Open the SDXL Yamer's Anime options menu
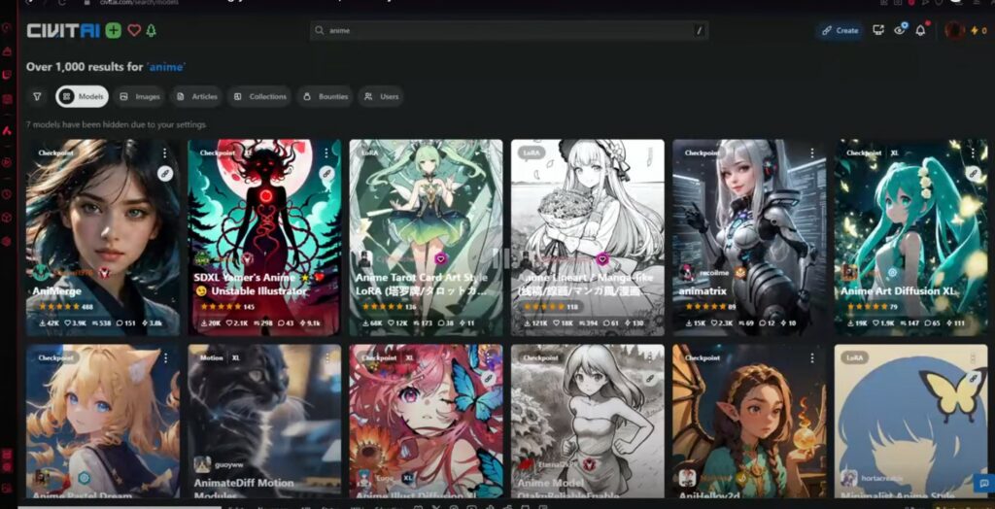 tap(326, 153)
